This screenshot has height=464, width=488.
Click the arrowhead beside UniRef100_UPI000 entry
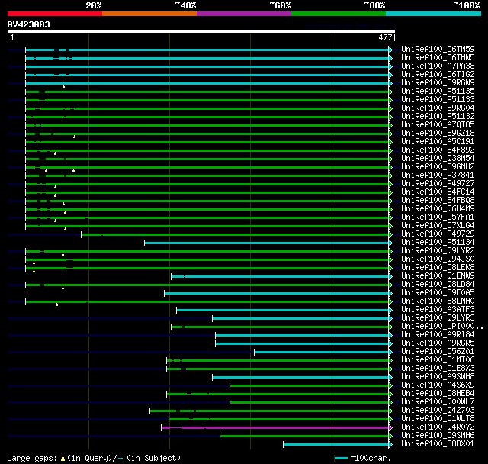coord(390,327)
